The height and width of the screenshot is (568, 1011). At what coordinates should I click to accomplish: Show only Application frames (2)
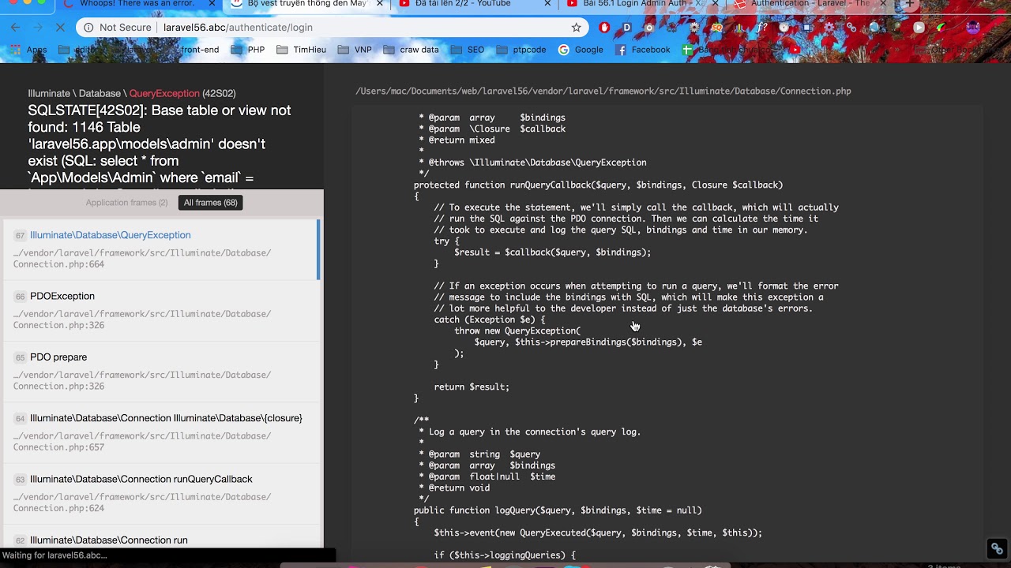126,203
